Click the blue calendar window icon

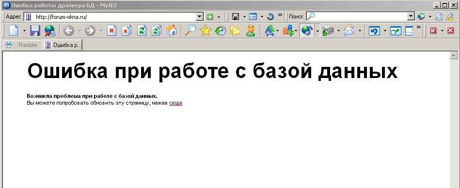coord(253,17)
